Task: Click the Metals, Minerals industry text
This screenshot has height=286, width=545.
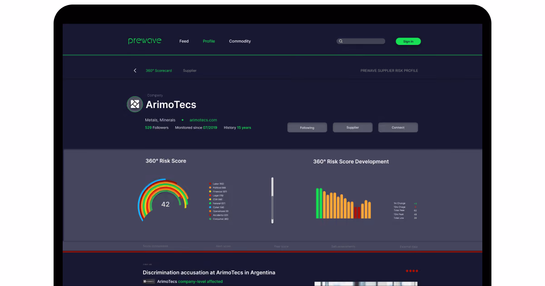Action: [160, 120]
